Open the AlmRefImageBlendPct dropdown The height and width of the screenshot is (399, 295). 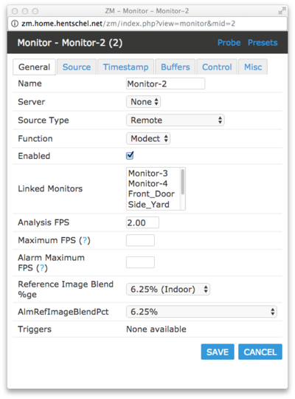[x=201, y=312]
